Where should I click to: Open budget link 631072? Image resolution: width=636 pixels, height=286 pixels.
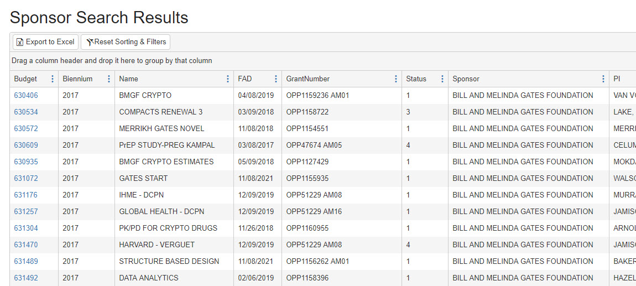pyautogui.click(x=26, y=179)
